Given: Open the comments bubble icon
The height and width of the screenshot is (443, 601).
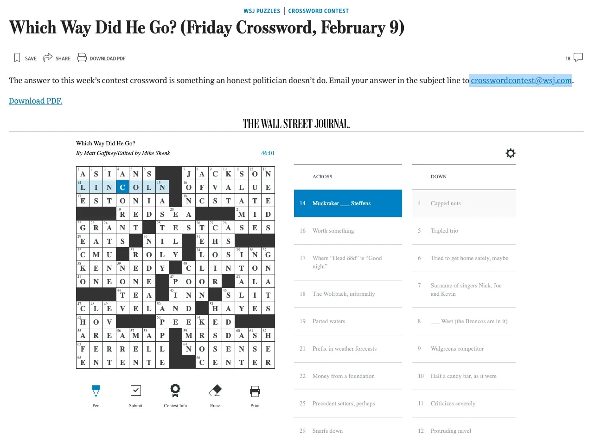Looking at the screenshot, I should (x=578, y=58).
